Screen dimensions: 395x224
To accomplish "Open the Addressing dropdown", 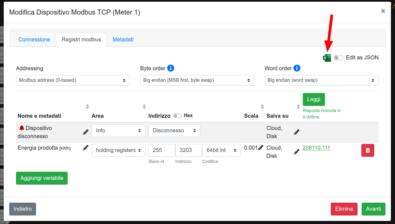I will tap(72, 80).
